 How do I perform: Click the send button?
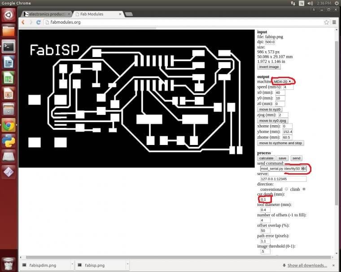(296, 158)
